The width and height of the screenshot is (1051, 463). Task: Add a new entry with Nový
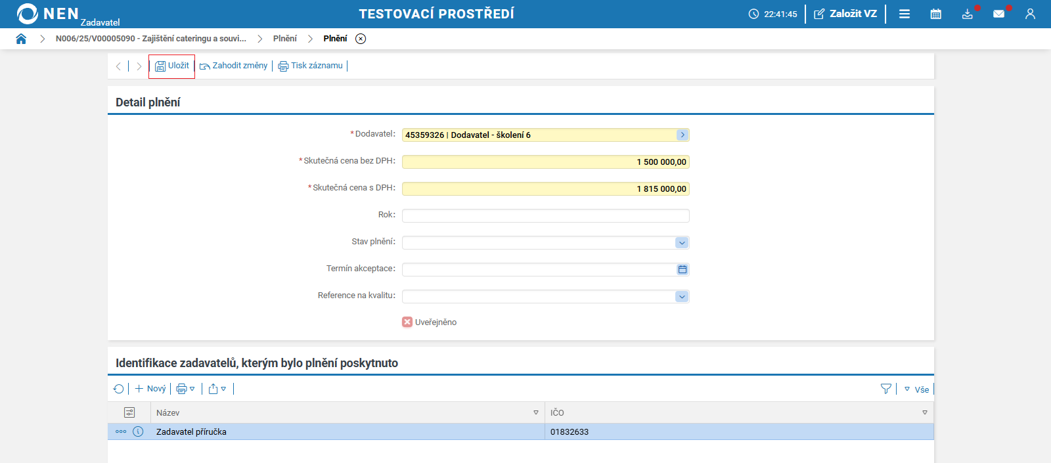click(x=150, y=389)
